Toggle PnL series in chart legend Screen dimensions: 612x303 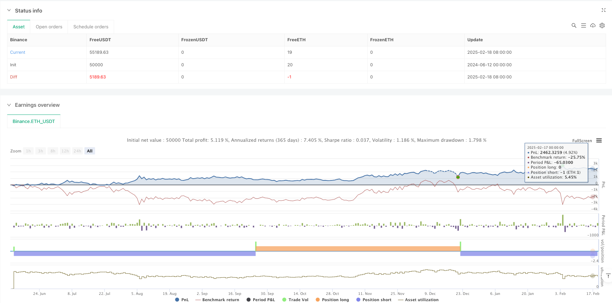click(x=182, y=300)
